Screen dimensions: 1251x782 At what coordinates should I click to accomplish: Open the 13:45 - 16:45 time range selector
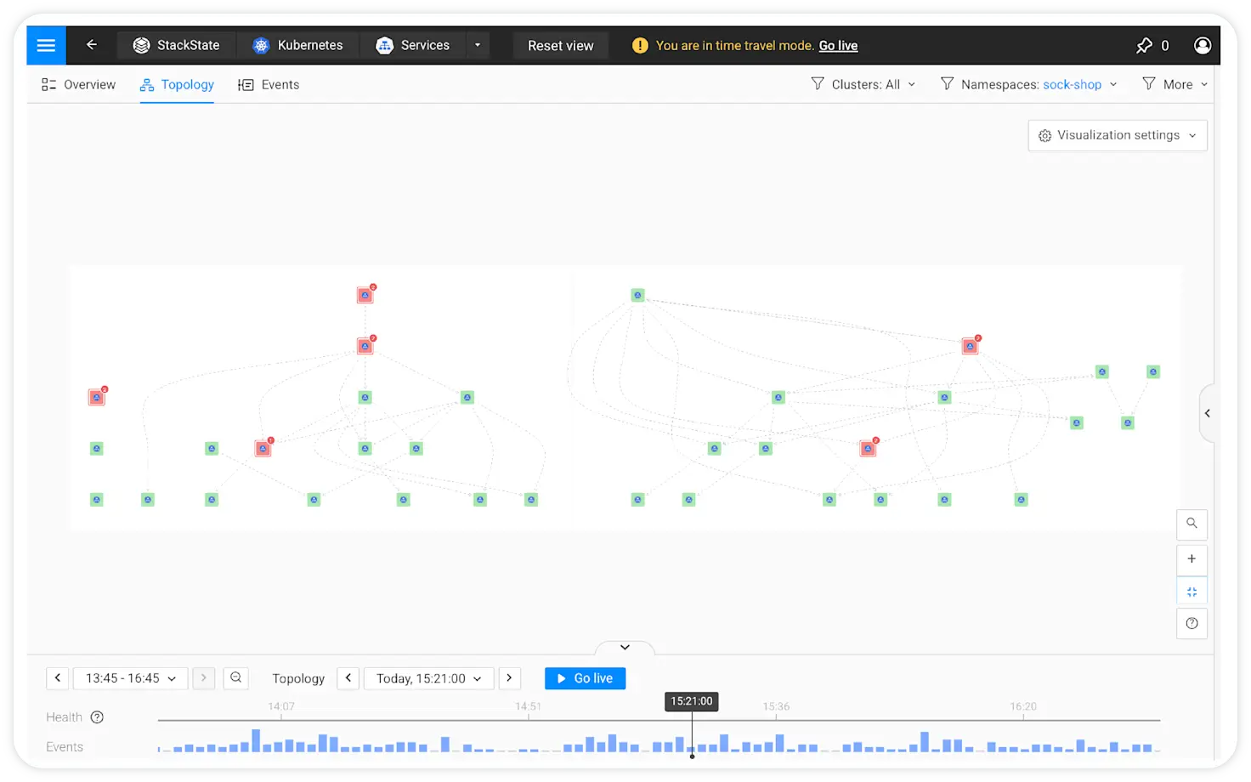tap(129, 677)
